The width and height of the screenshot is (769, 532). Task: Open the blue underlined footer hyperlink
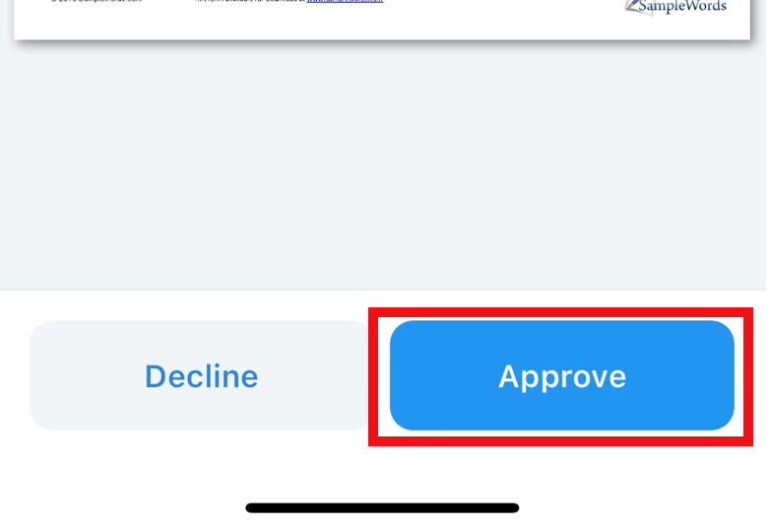point(345,1)
